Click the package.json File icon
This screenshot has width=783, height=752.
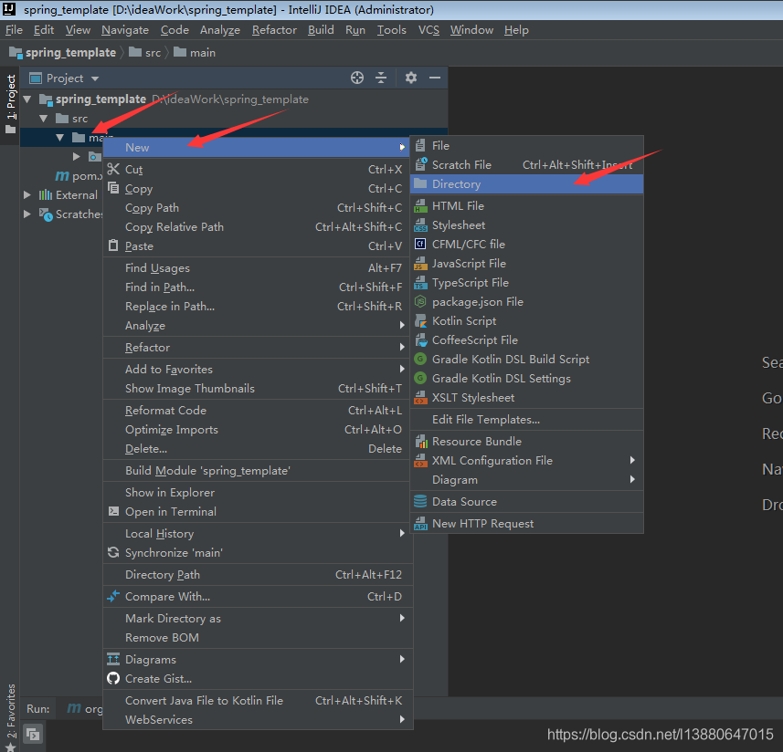tap(421, 301)
